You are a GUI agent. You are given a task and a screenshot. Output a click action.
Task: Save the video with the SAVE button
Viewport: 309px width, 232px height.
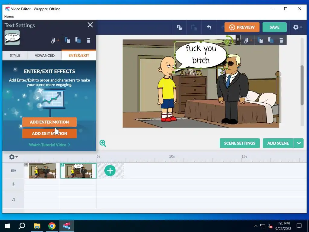click(275, 27)
